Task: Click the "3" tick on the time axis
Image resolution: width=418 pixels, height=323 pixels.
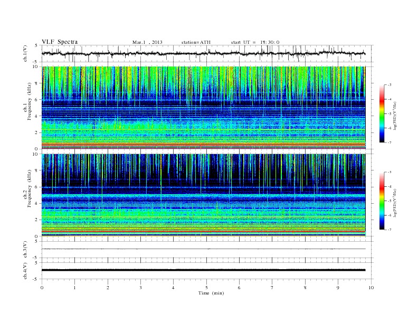Action: pyautogui.click(x=140, y=288)
